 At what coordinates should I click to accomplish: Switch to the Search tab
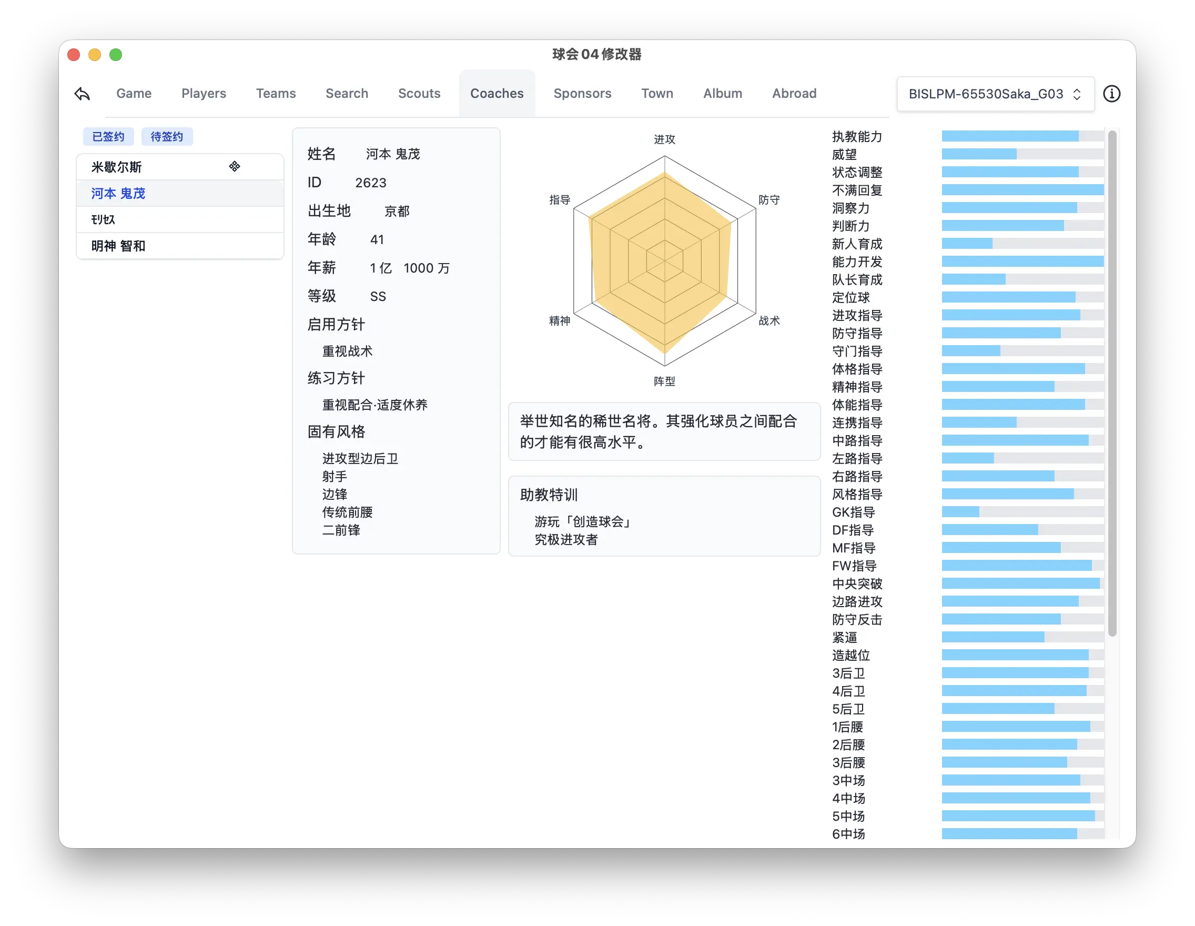pos(347,94)
